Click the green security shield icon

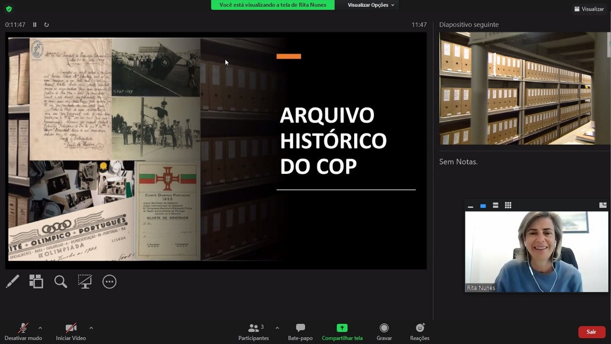9,9
